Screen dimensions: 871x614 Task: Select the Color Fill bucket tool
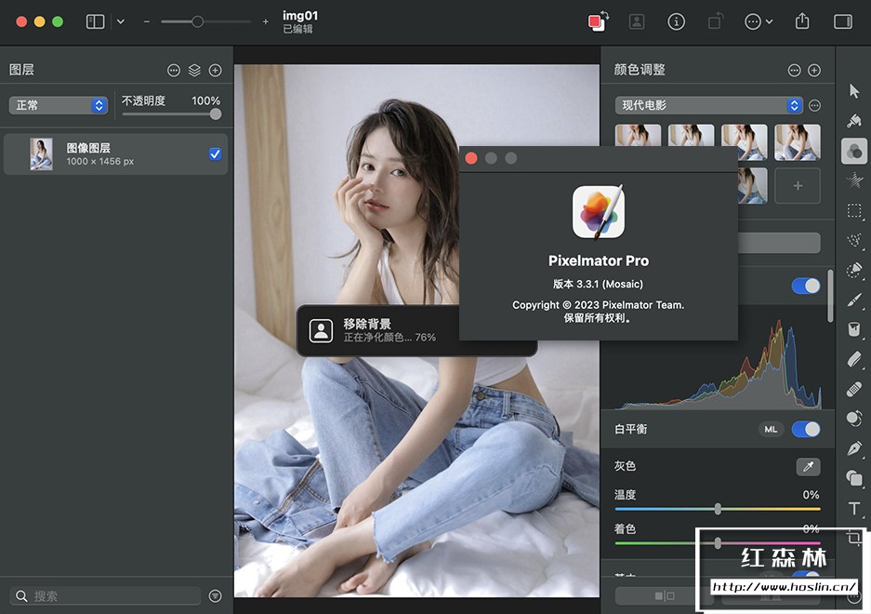click(854, 329)
